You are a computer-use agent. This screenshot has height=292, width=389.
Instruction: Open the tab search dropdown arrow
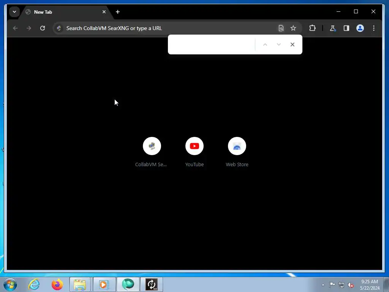tap(14, 12)
